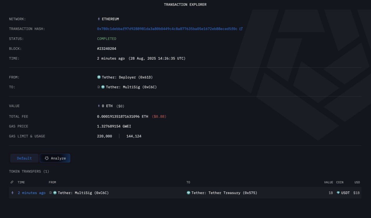Click gas limit value 220,000
Image resolution: width=371 pixels, height=218 pixels.
pos(105,136)
